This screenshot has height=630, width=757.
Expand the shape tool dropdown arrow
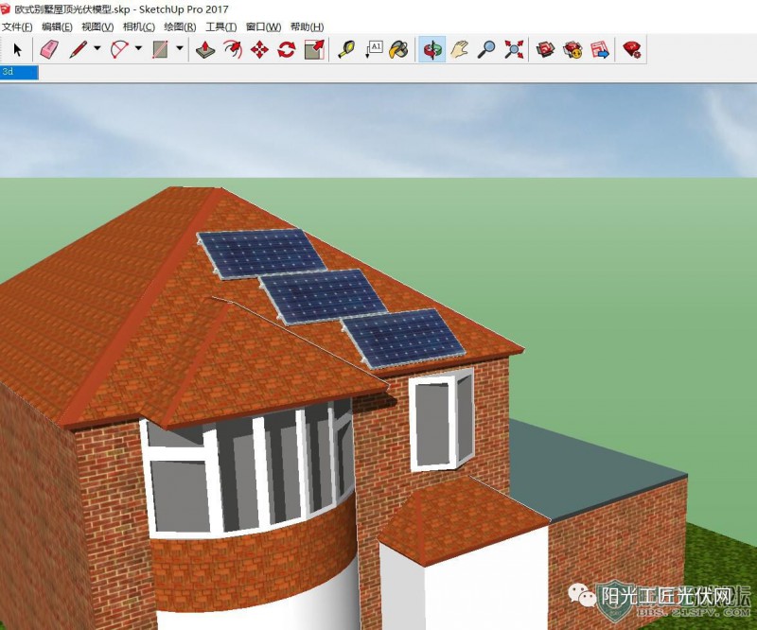pos(180,49)
